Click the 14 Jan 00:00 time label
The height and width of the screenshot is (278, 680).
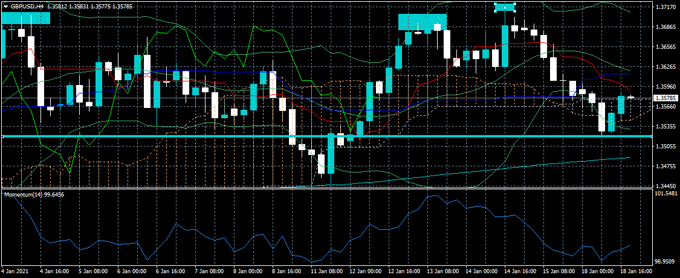(481, 271)
